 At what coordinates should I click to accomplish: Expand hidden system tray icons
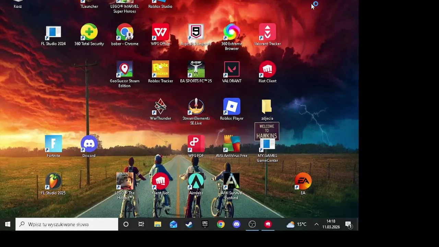click(316, 224)
